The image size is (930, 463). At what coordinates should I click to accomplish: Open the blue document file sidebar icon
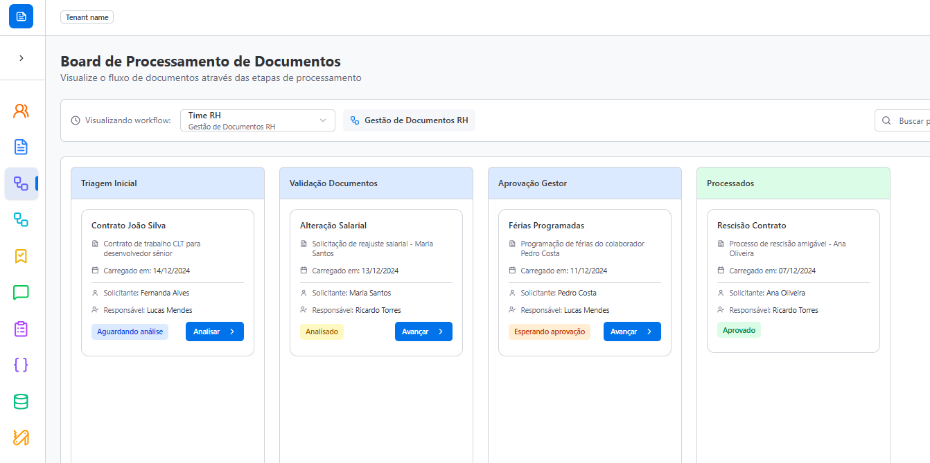click(21, 147)
